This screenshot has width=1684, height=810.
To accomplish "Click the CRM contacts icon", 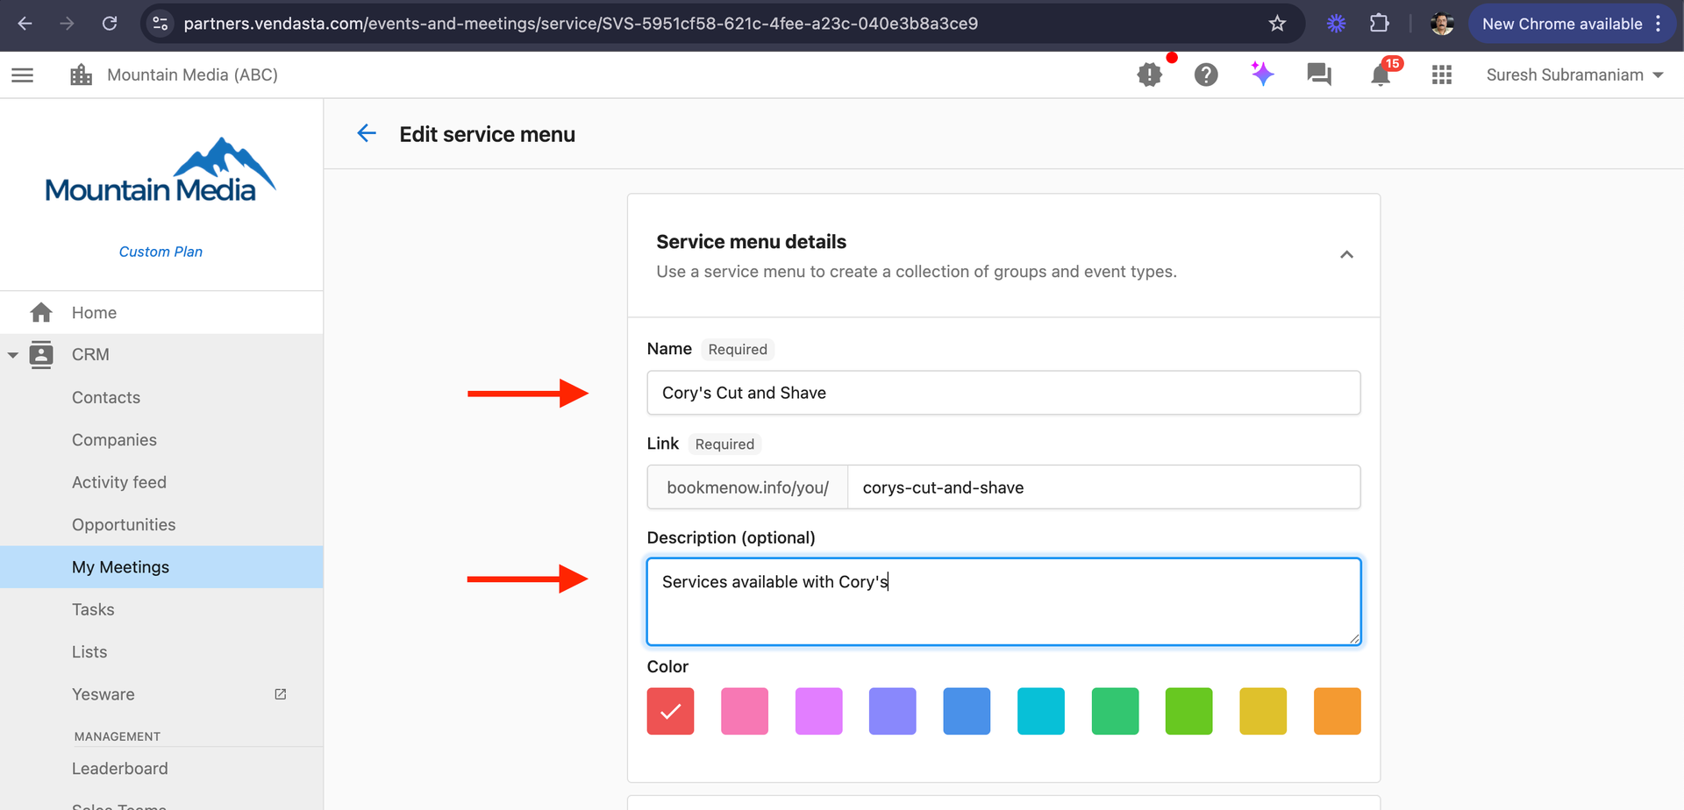I will 41,355.
